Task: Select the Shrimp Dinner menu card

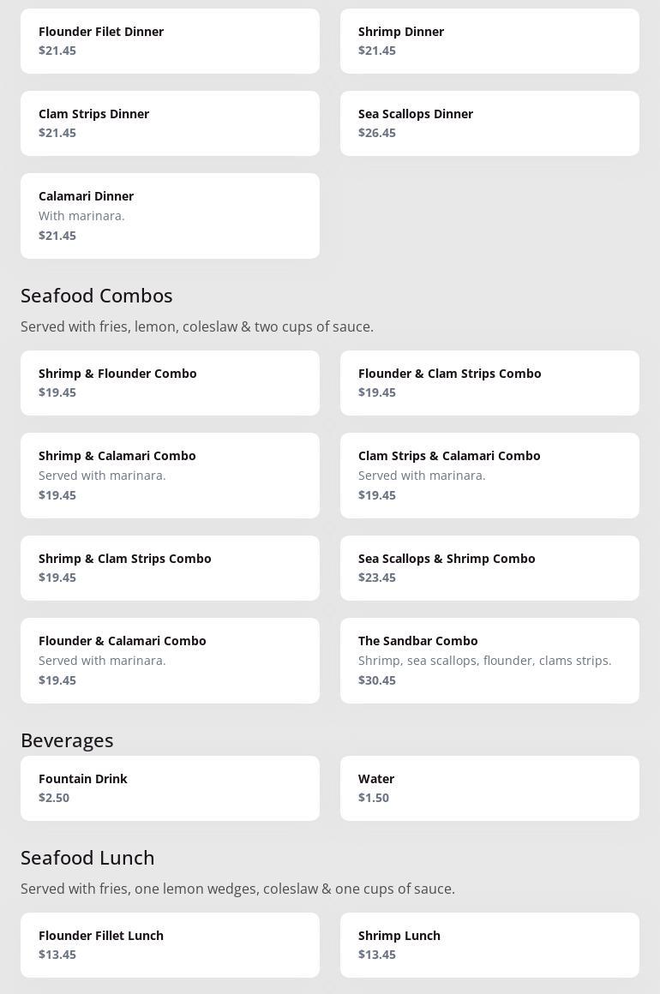Action: tap(489, 41)
